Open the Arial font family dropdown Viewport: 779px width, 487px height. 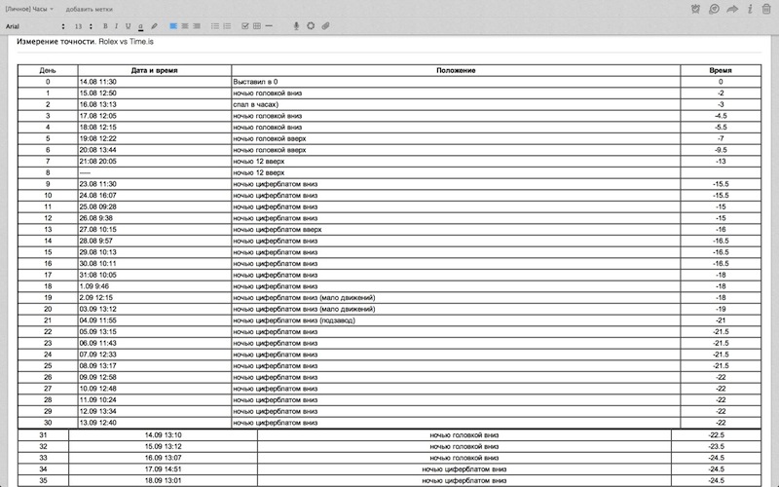coord(35,25)
